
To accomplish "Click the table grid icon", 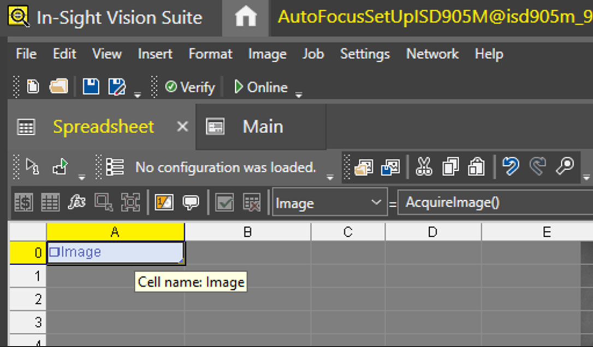I will tap(50, 202).
